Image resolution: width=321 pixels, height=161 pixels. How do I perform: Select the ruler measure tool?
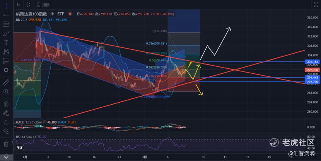[x=6, y=82]
